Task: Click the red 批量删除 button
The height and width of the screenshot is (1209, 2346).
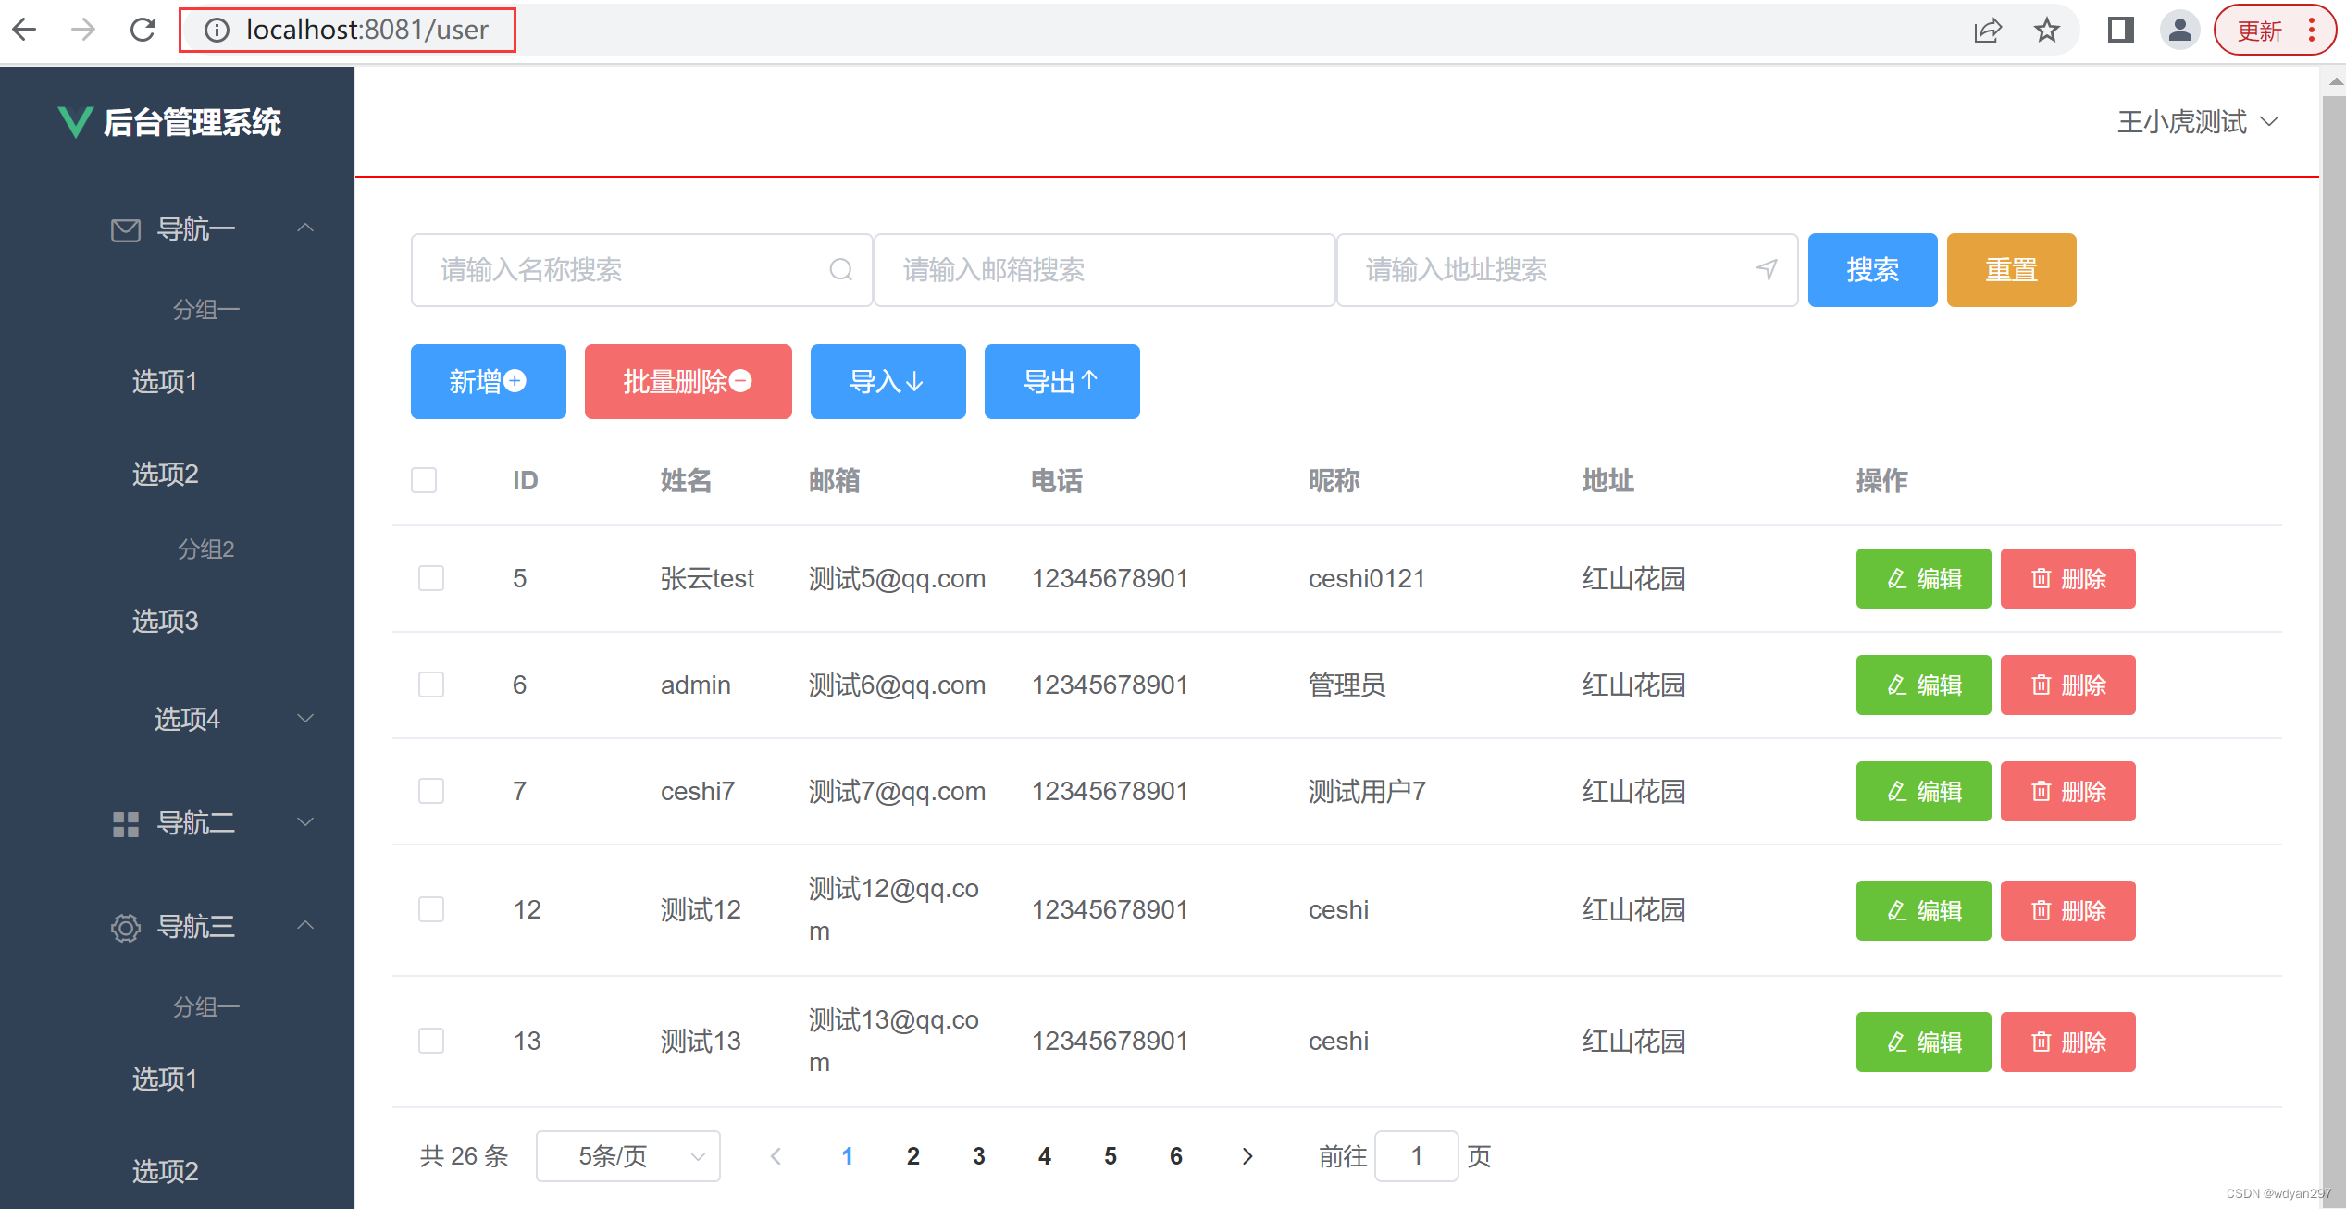Action: [x=688, y=381]
